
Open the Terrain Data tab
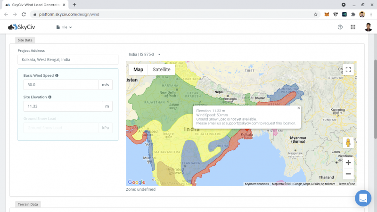coord(27,204)
